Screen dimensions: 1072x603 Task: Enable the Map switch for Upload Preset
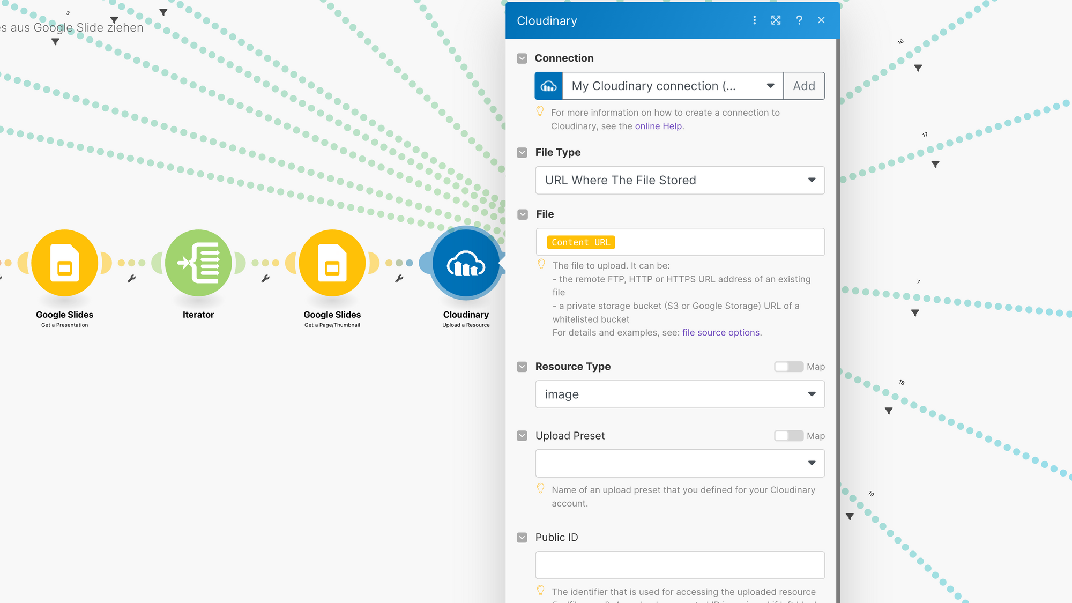(x=788, y=436)
